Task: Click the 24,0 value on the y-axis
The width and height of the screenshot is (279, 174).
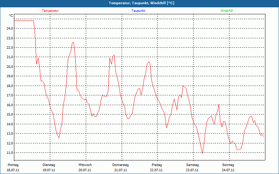Action: click(10, 29)
